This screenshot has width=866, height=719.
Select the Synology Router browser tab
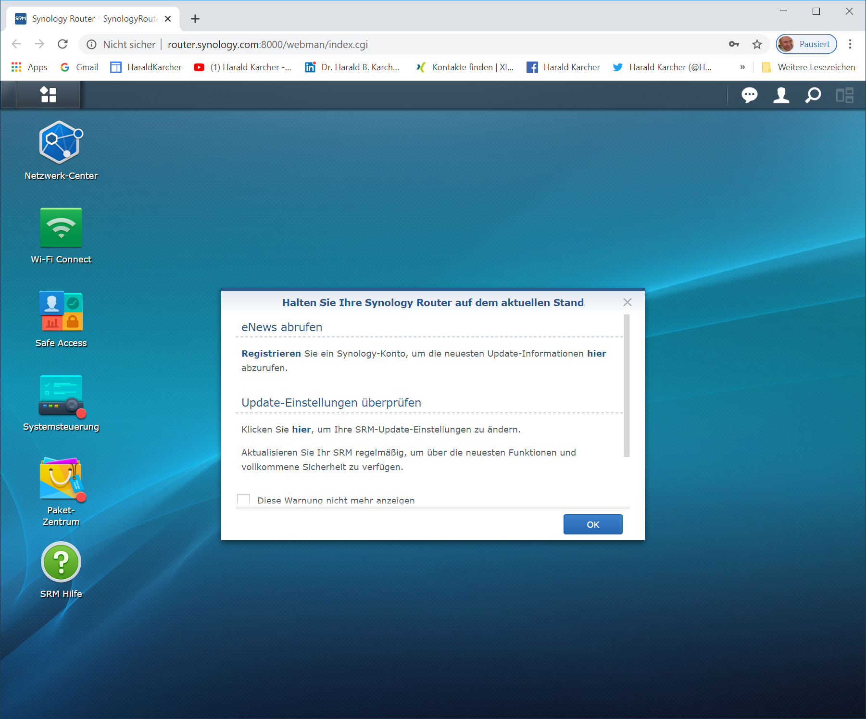93,19
